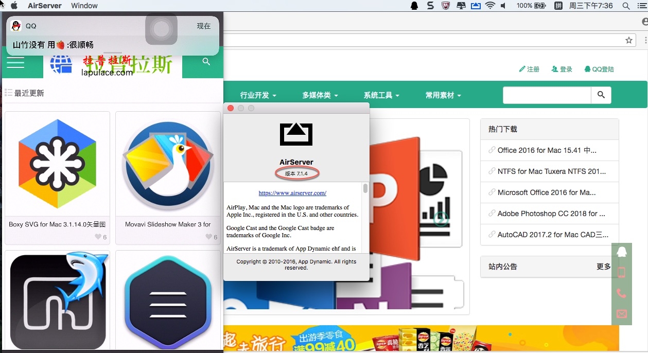Tap the search icon on mirrored phone page
This screenshot has width=648, height=353.
(206, 62)
